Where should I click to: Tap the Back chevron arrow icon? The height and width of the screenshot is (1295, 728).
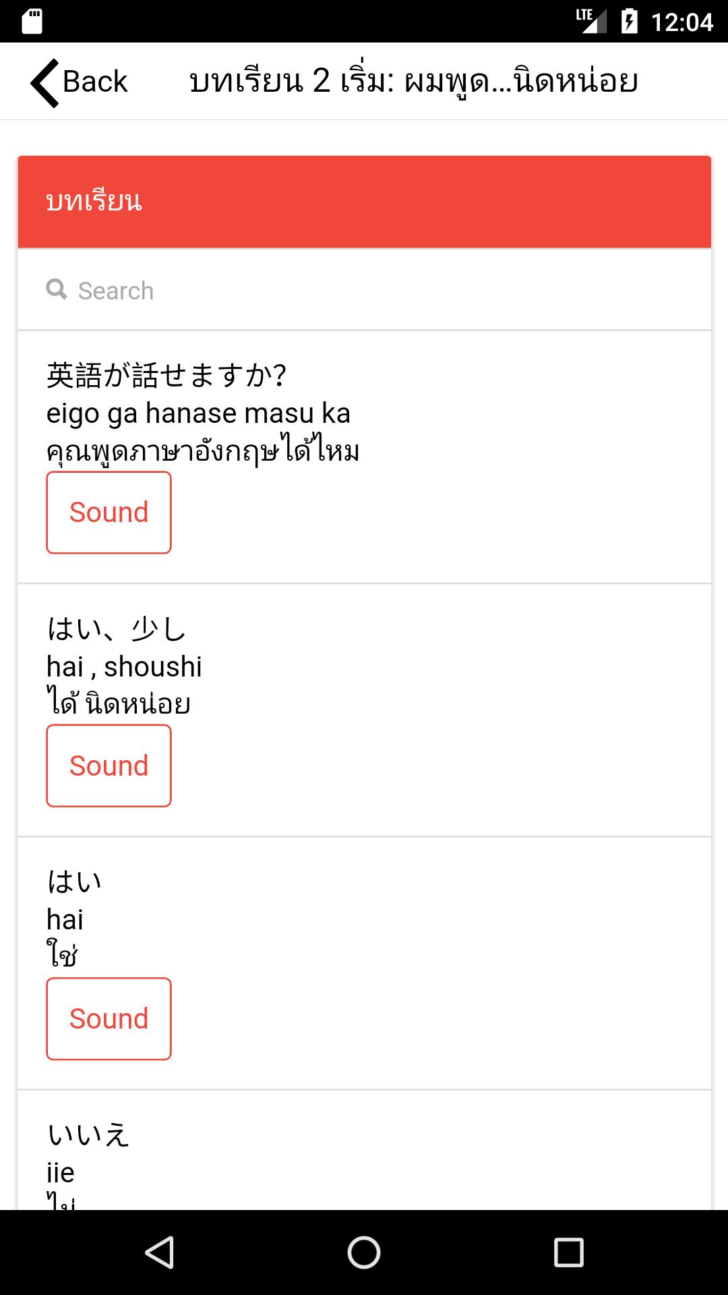coord(45,83)
